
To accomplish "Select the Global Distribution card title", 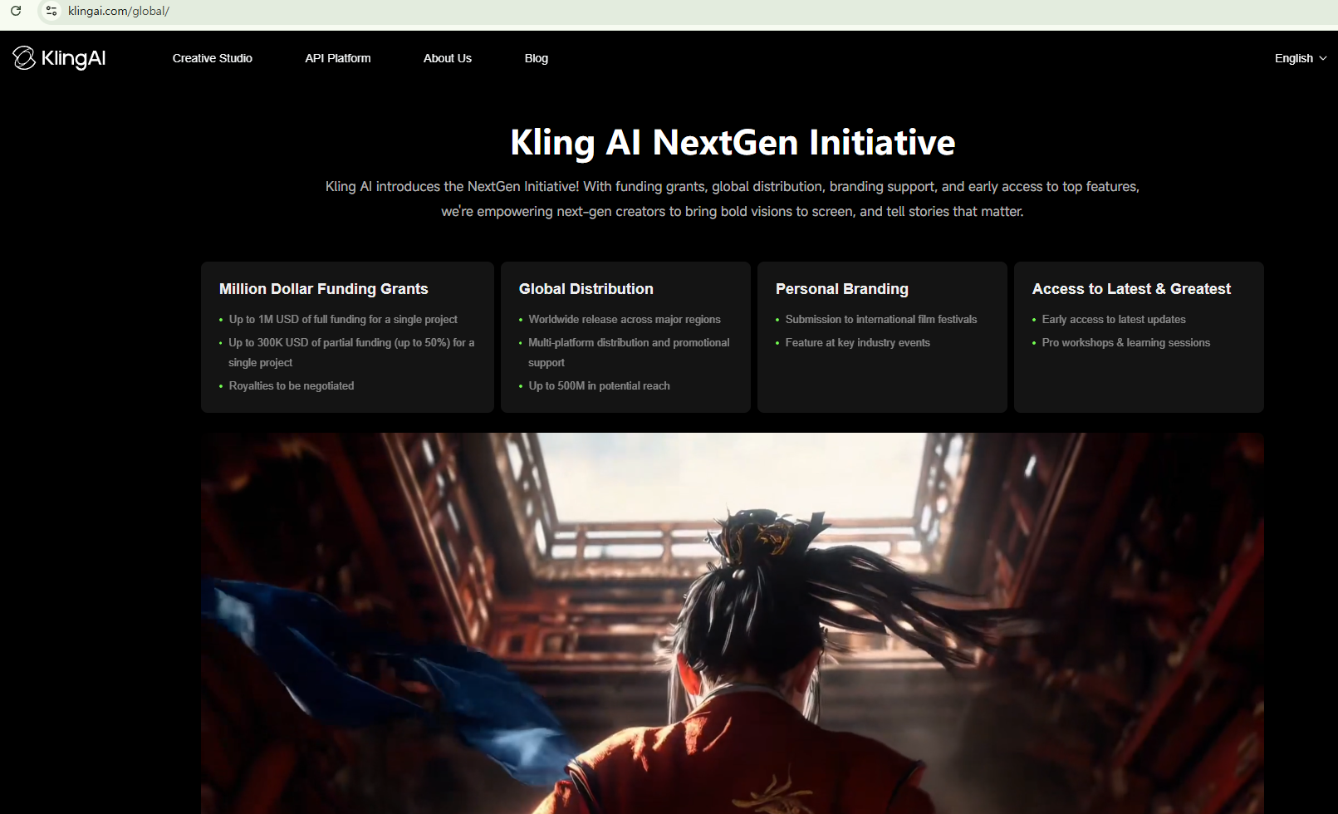I will pyautogui.click(x=586, y=289).
